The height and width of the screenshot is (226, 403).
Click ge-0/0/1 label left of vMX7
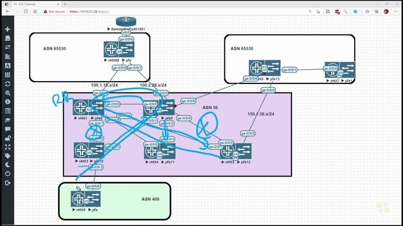[290, 70]
